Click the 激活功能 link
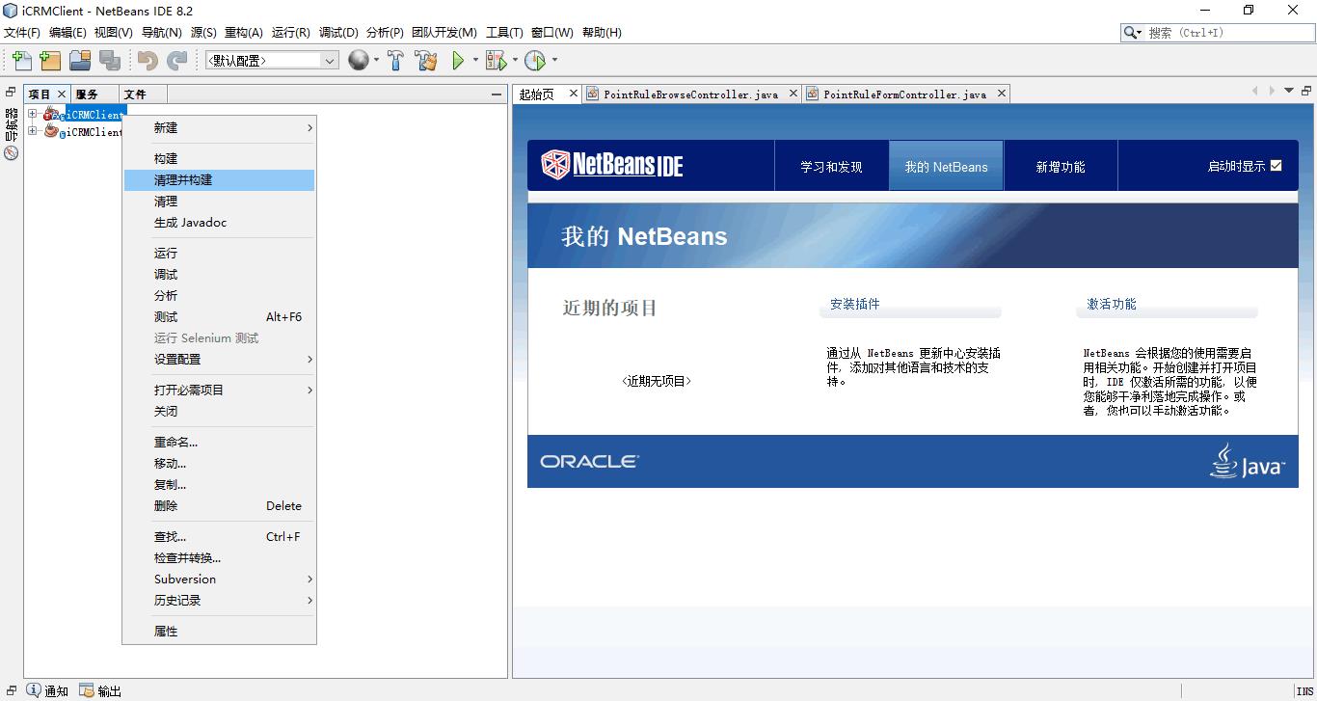 (1112, 304)
